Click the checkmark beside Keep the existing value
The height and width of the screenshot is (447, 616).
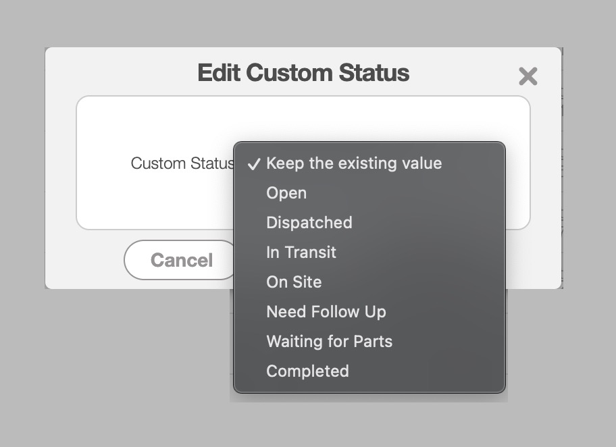254,164
